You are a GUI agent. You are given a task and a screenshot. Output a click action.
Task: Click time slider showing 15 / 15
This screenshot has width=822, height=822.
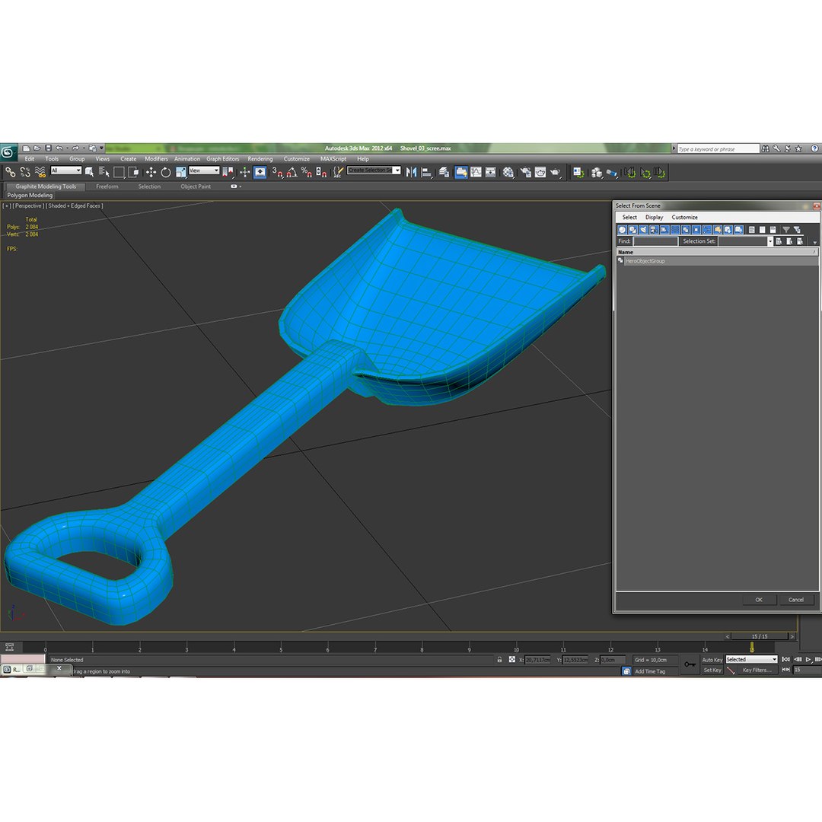[760, 636]
